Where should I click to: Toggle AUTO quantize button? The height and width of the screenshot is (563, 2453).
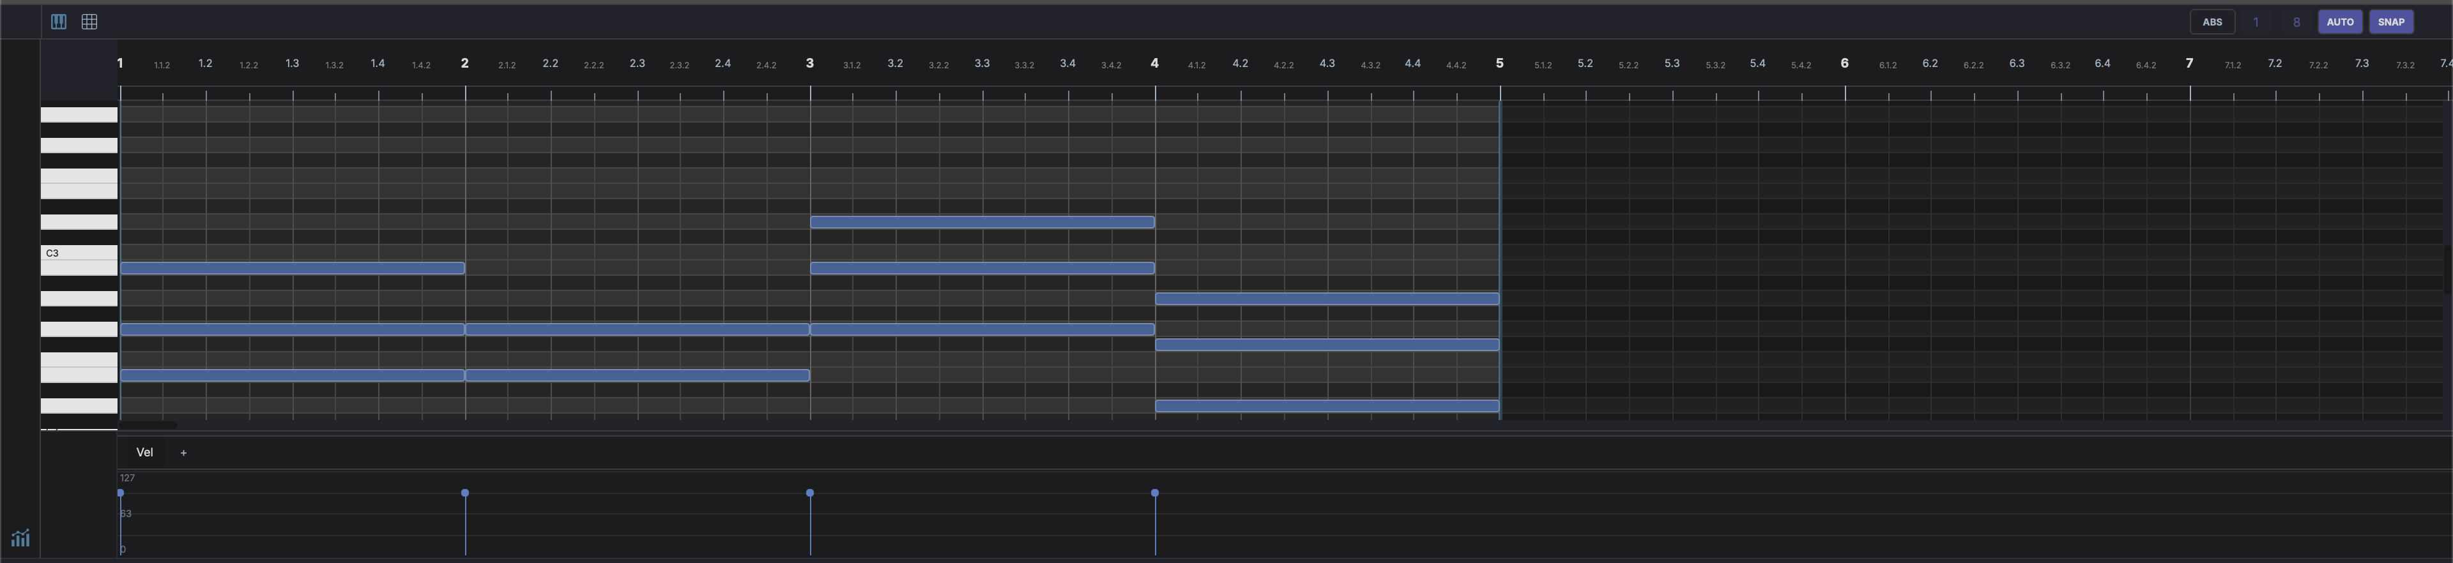pos(2340,22)
